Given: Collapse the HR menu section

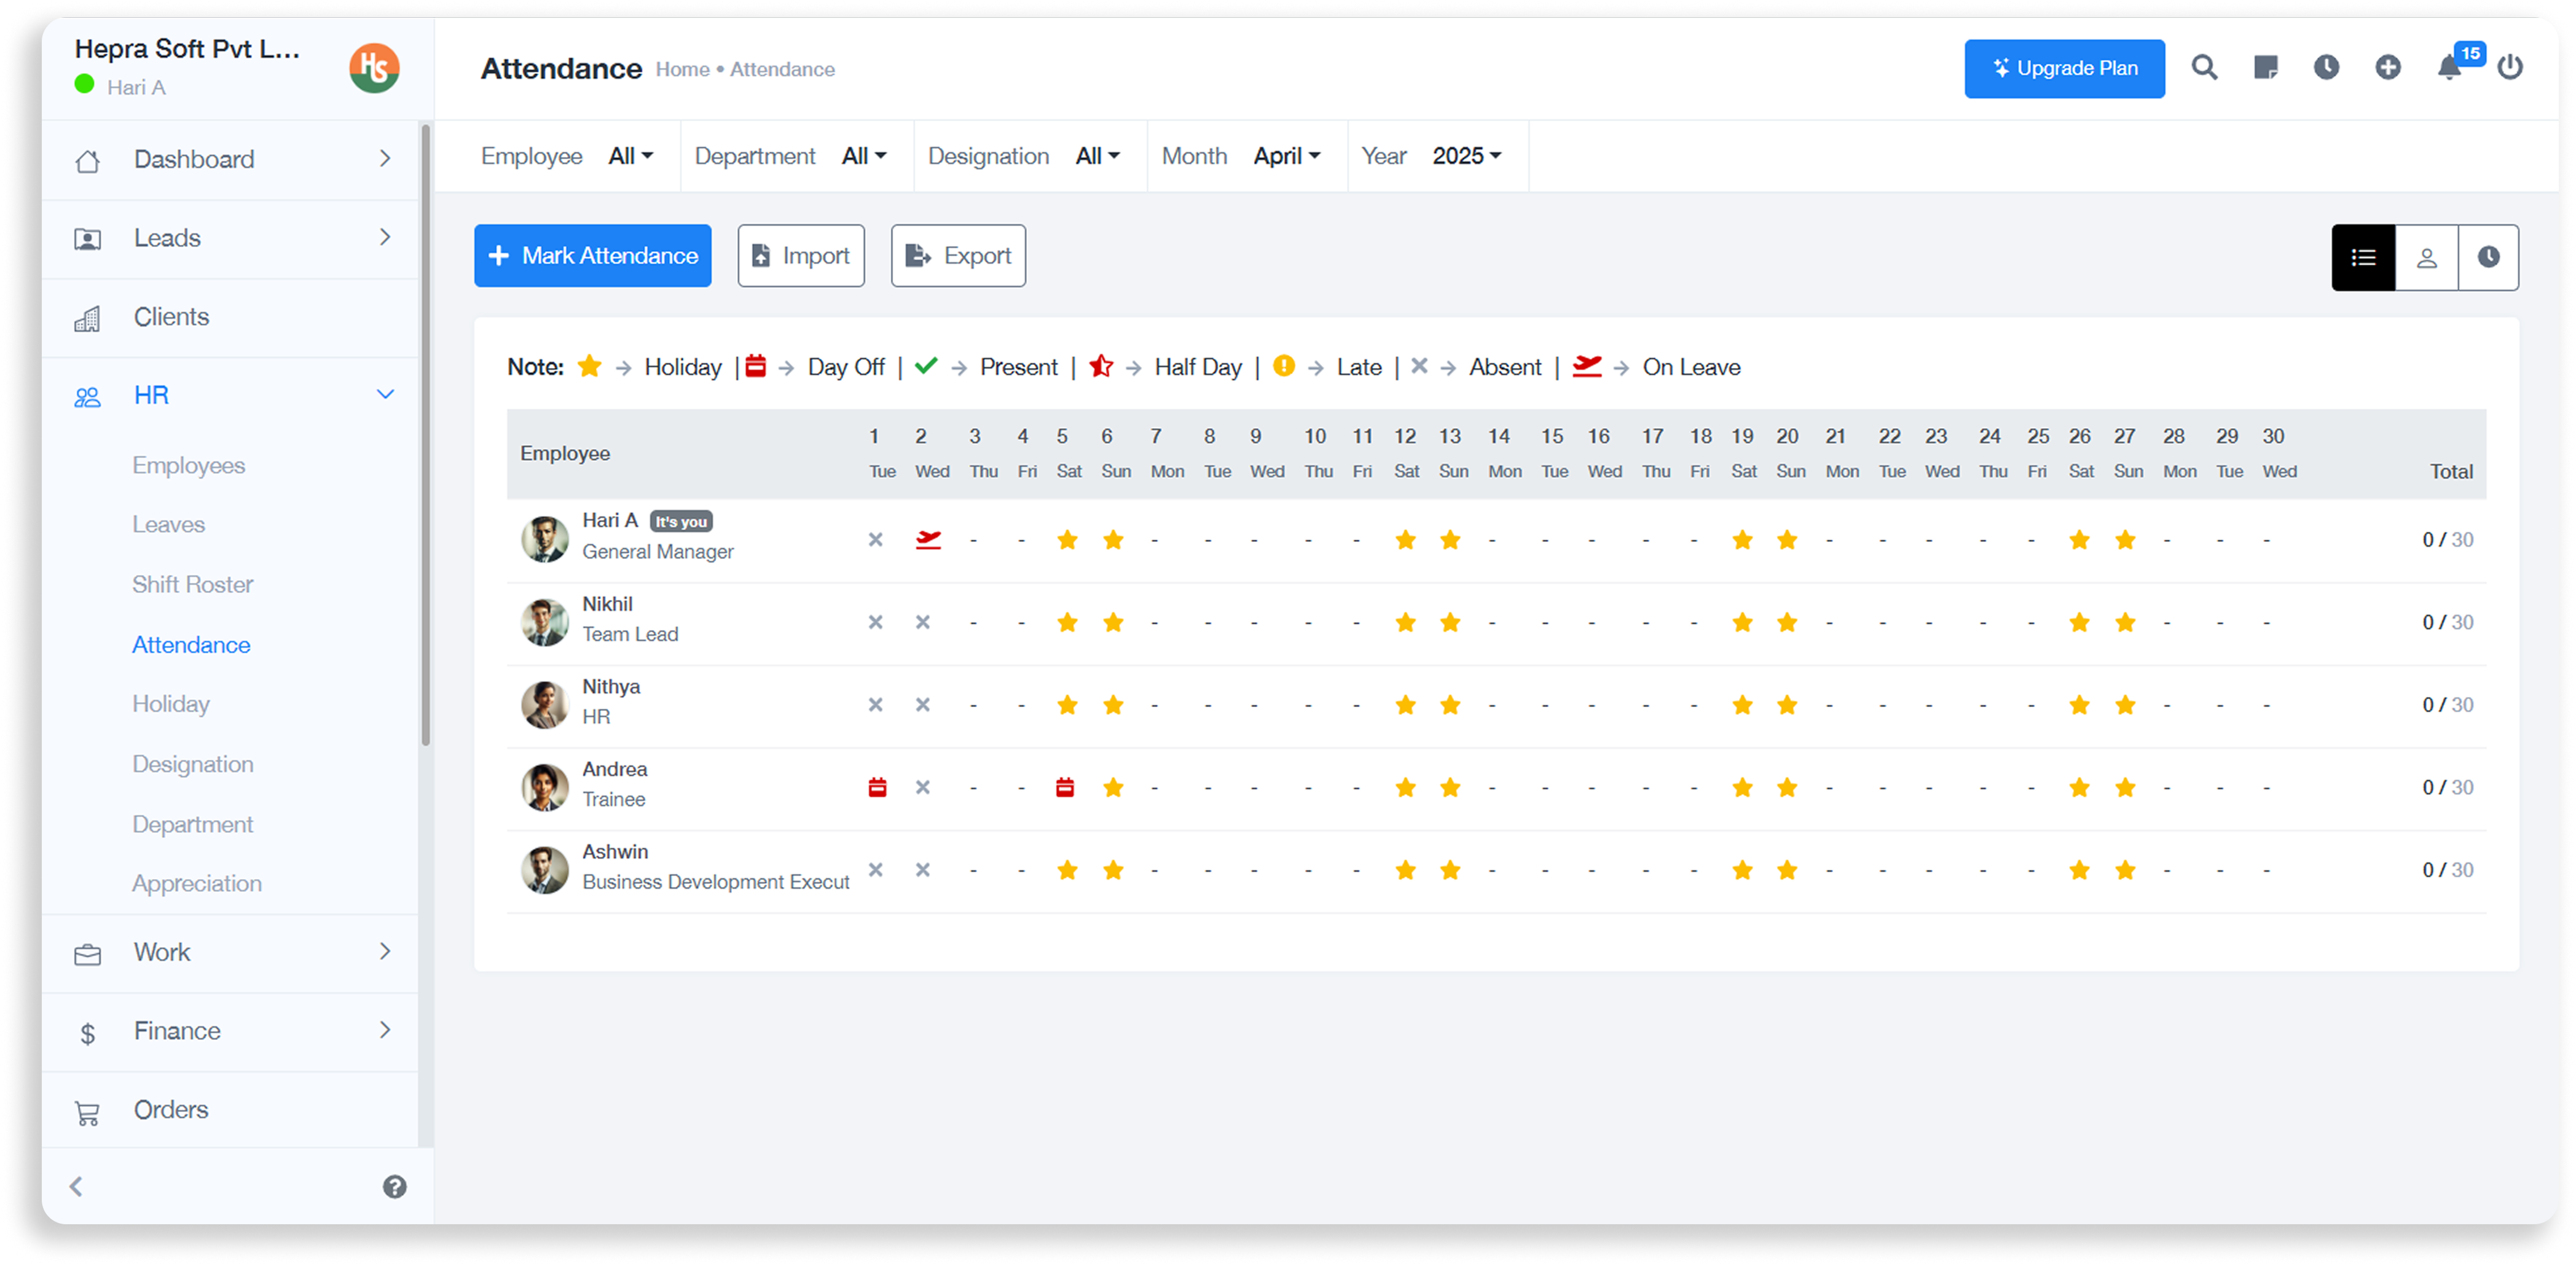Looking at the screenshot, I should pos(385,395).
